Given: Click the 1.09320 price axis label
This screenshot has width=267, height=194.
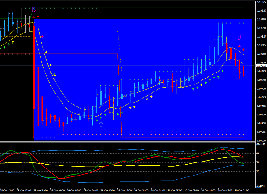Looking at the screenshot, I should pyautogui.click(x=261, y=115).
